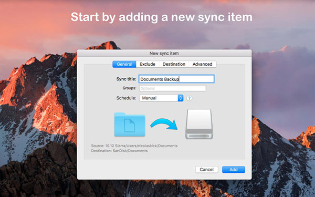Click the 'Schedule:' label

pyautogui.click(x=126, y=98)
